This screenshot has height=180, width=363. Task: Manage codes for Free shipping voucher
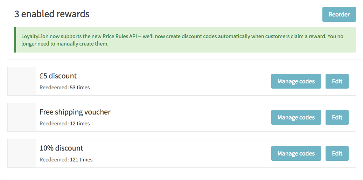[296, 117]
